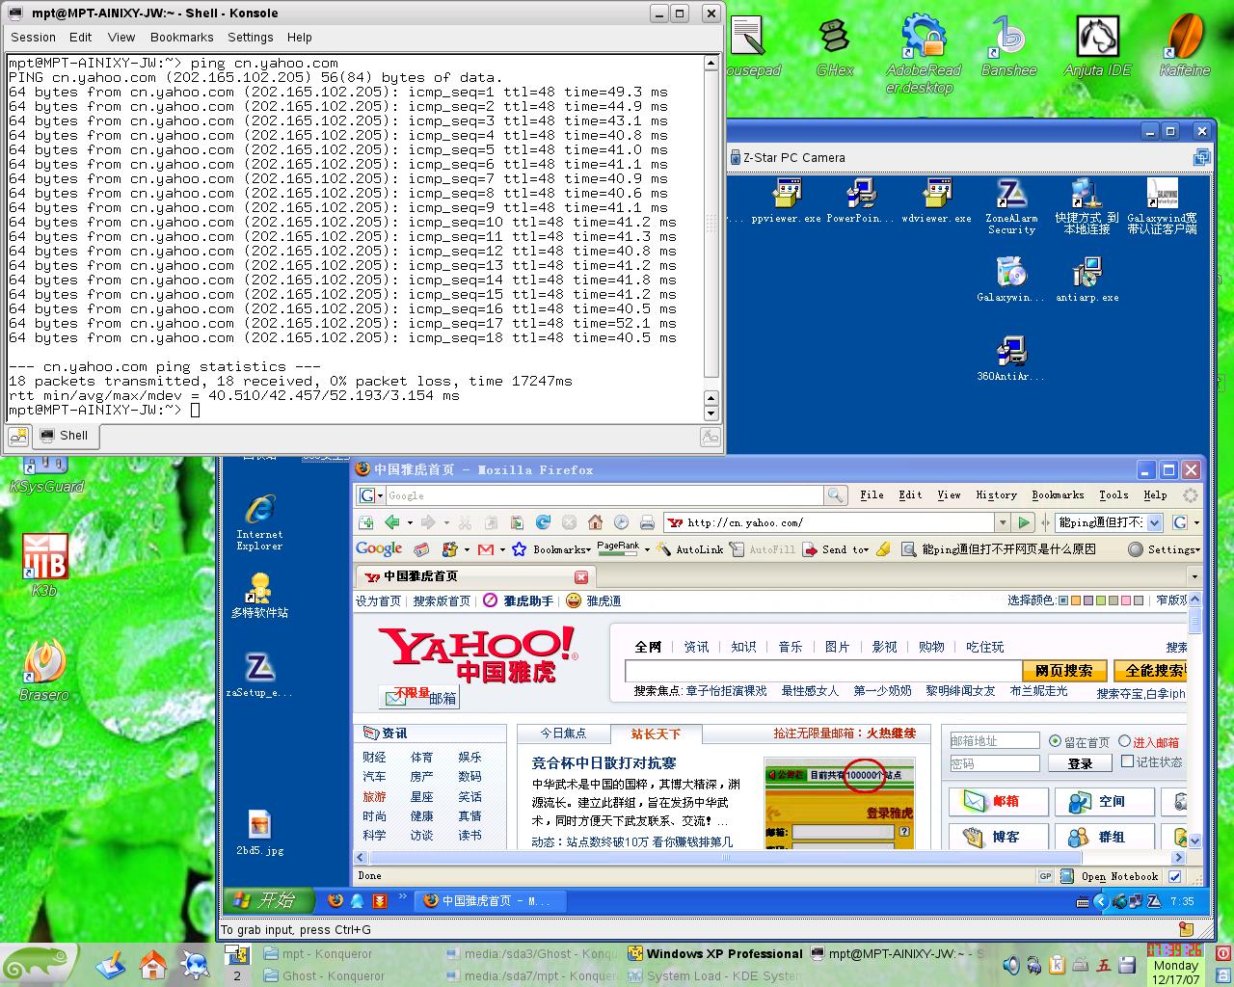Screen dimensions: 1234x987
Task: Select 进入邮箱 radio button
Action: (1124, 741)
